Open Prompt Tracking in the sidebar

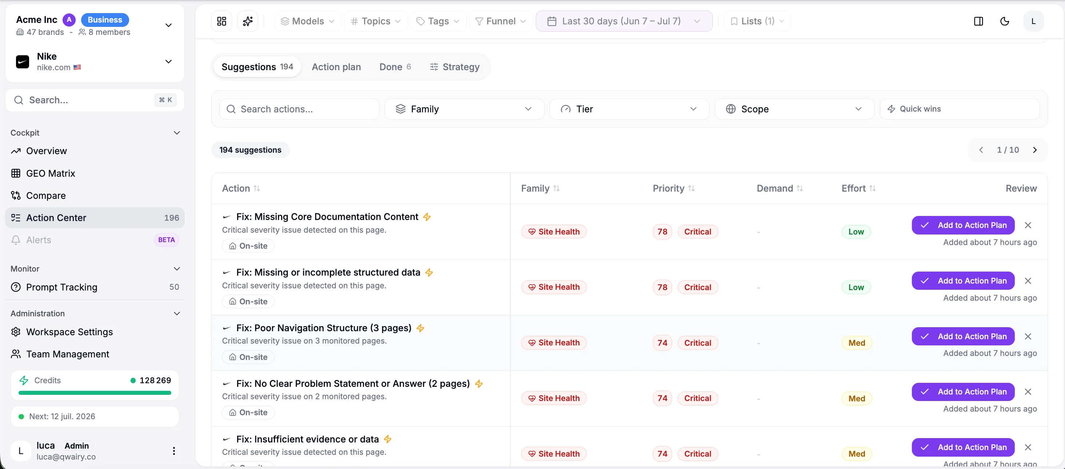[x=95, y=287]
